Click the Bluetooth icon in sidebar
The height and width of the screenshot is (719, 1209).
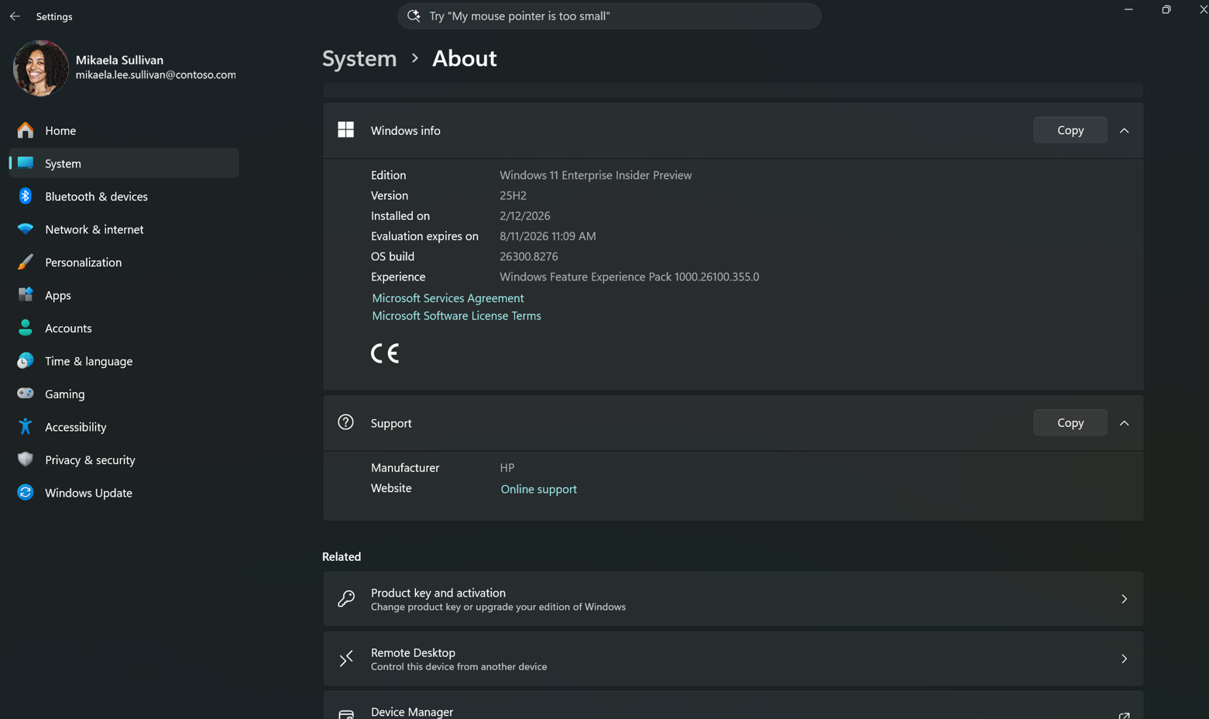click(26, 196)
